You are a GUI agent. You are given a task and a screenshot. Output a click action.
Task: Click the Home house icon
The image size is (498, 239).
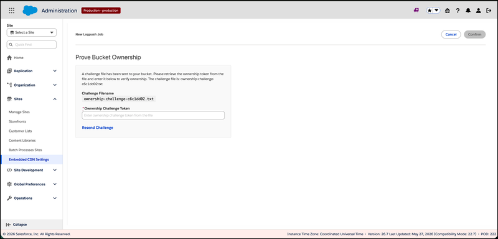9,58
